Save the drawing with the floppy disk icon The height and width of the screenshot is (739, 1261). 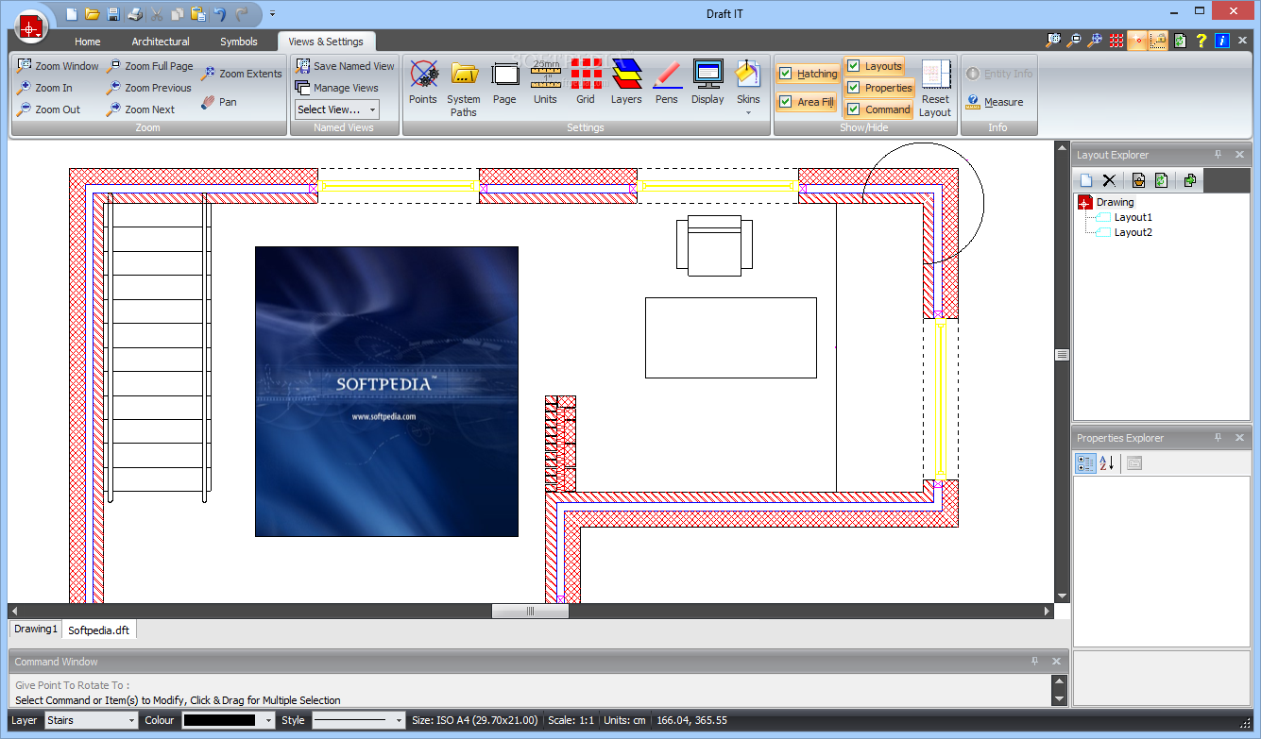[x=113, y=14]
